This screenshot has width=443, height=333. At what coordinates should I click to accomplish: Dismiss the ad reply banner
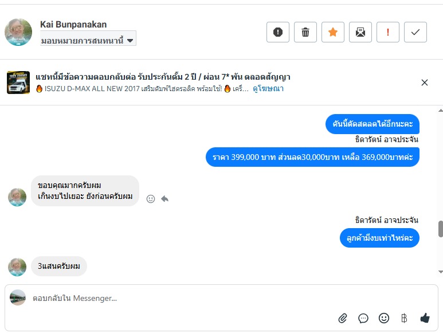point(425,83)
